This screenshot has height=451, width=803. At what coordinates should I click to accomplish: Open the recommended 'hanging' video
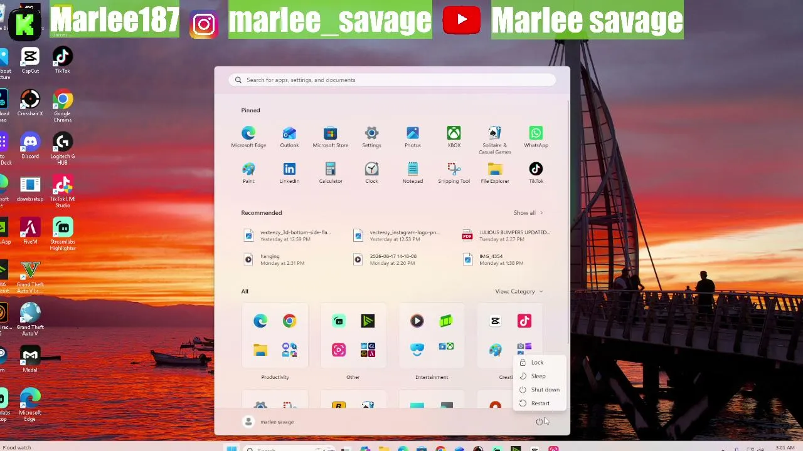[x=274, y=259]
